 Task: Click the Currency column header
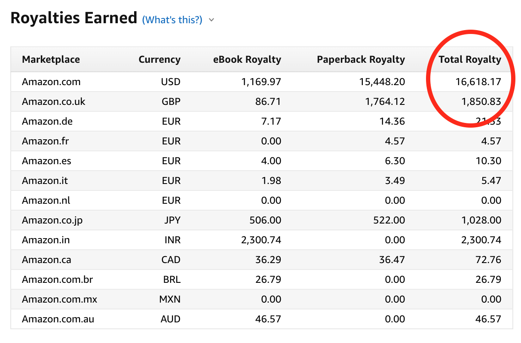[x=159, y=59]
